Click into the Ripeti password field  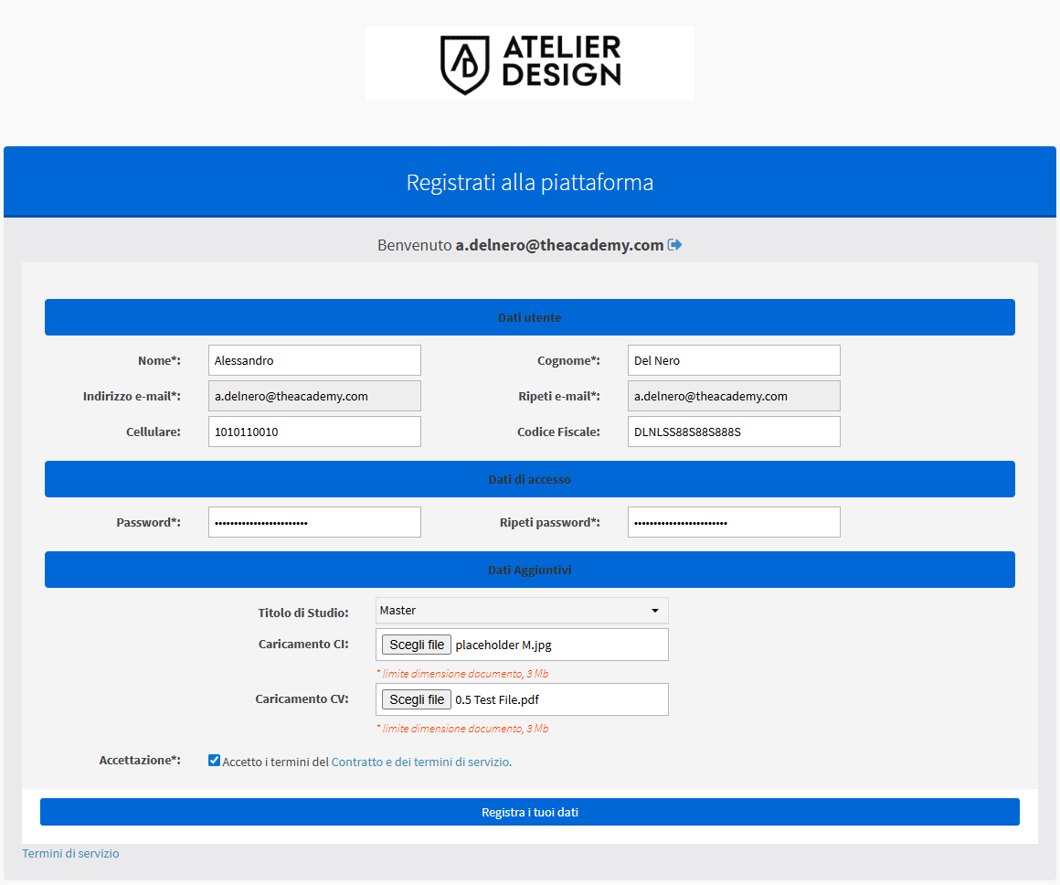coord(734,522)
